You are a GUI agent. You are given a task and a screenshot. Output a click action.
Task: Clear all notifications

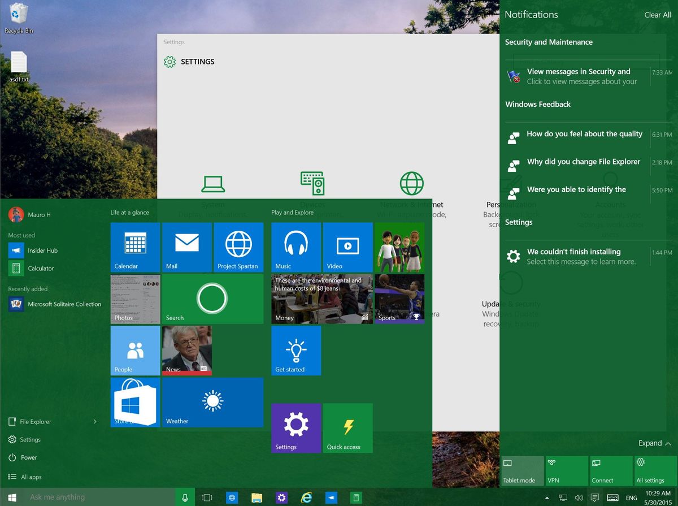(657, 15)
